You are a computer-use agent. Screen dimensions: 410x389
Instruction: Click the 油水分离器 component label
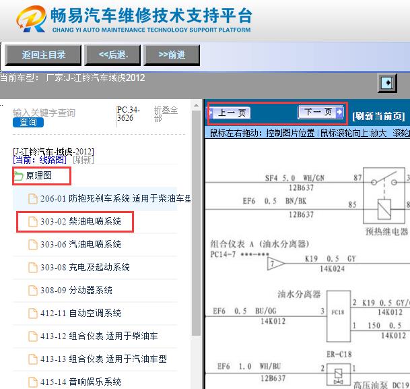pyautogui.click(x=299, y=294)
